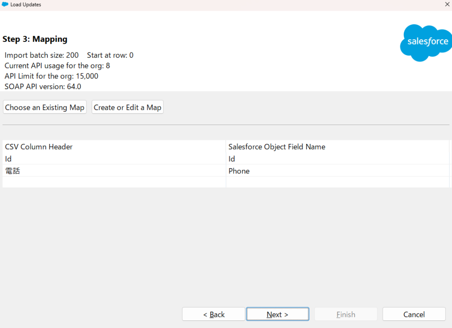Screen dimensions: 452x328
Task: Click the empty row below 電話
Action: 114,182
